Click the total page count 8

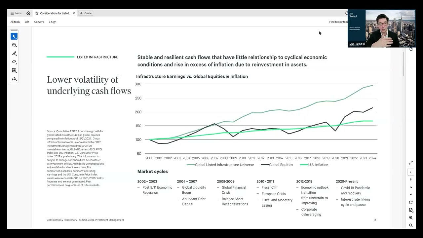(x=411, y=179)
